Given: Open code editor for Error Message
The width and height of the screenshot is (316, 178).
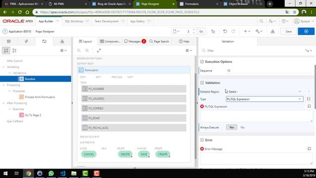Looking at the screenshot, I should [x=309, y=149].
